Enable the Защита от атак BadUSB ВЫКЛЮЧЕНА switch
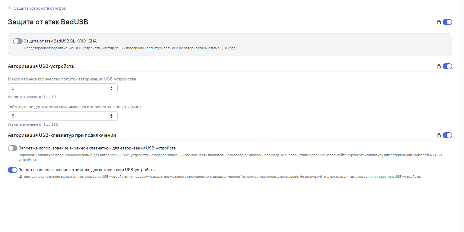464x232 pixels. pos(18,41)
